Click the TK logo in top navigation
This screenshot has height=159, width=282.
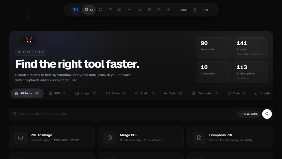click(x=75, y=10)
